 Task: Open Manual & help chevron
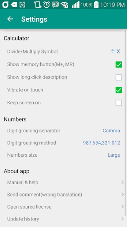[122, 182]
